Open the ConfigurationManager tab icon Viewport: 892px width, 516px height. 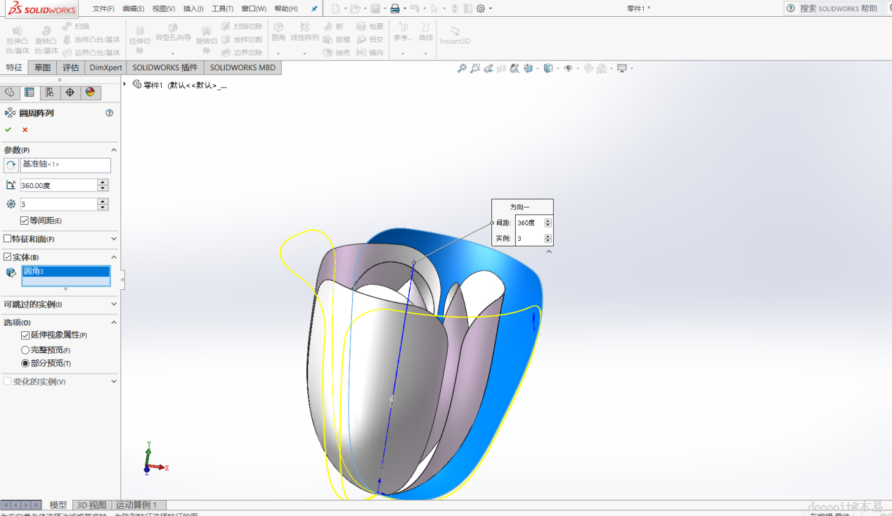click(49, 93)
